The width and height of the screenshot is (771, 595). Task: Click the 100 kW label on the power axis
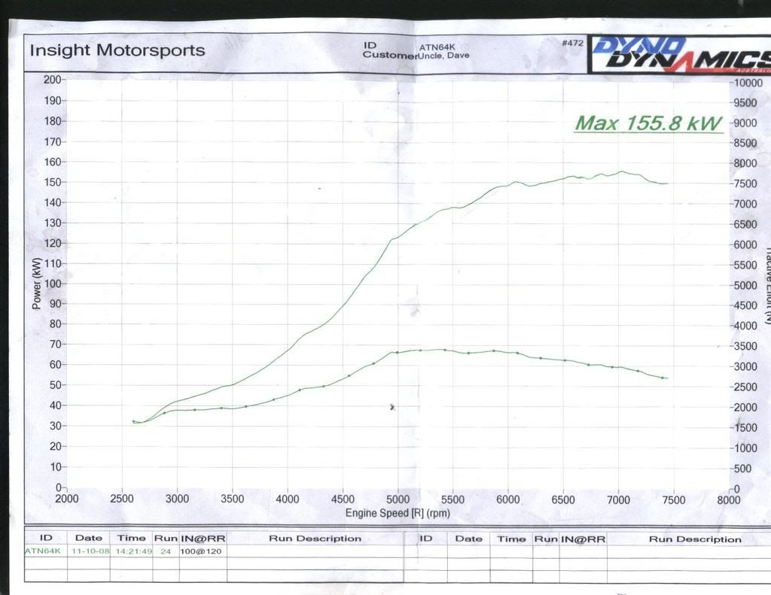point(52,284)
